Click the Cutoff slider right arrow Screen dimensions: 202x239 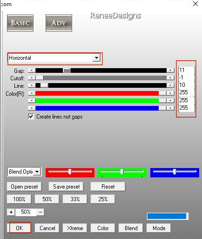point(170,77)
